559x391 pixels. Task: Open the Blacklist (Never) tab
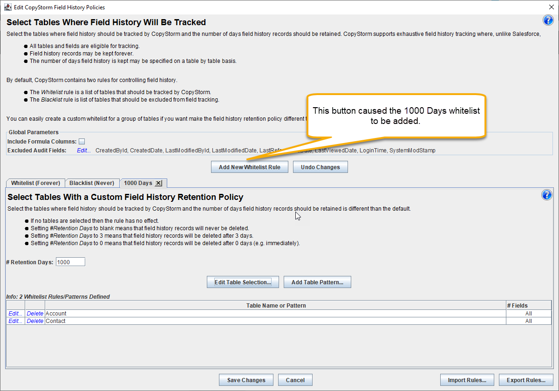coord(92,183)
